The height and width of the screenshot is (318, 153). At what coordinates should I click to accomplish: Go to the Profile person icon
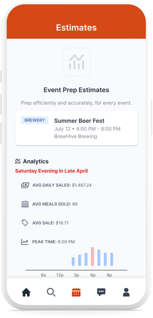(126, 292)
